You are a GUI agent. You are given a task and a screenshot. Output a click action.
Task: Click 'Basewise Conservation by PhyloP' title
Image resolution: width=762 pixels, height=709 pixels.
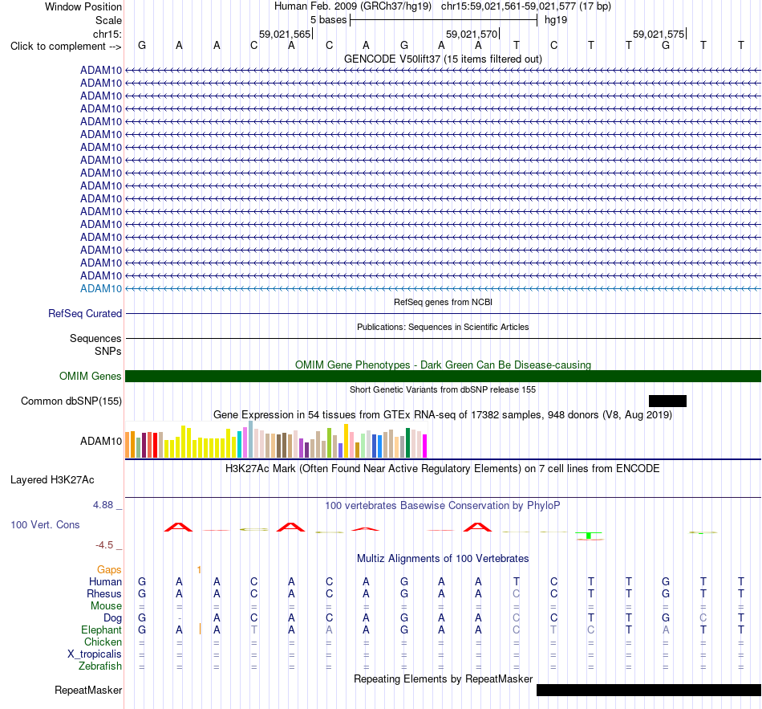click(443, 506)
